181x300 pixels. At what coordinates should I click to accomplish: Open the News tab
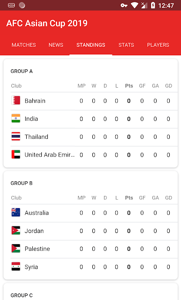(x=56, y=45)
